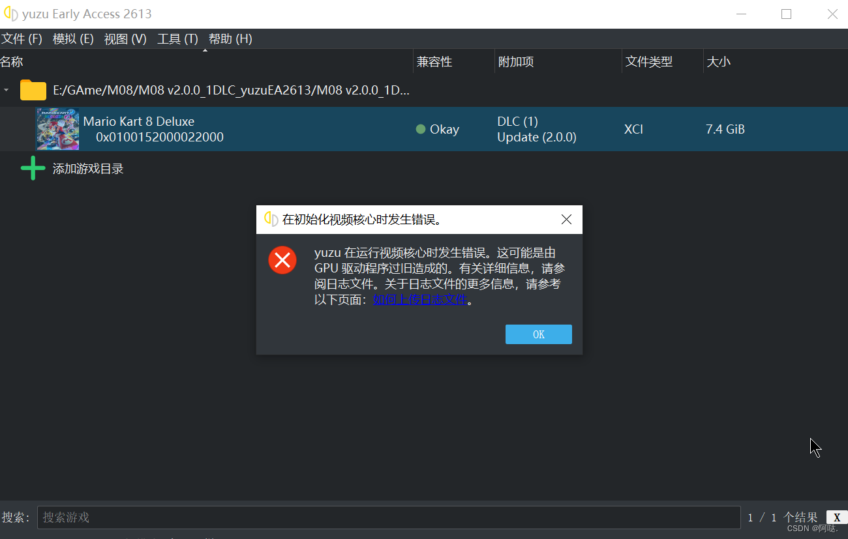Click the red error icon in dialog
848x539 pixels.
(282, 261)
